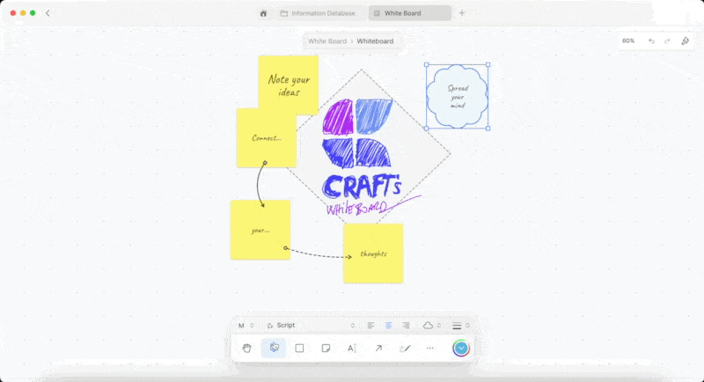Close the window with red button
Image resolution: width=704 pixels, height=382 pixels.
13,13
